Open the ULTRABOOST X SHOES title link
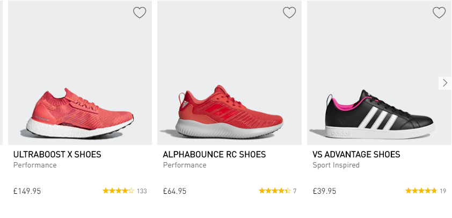 pyautogui.click(x=57, y=155)
